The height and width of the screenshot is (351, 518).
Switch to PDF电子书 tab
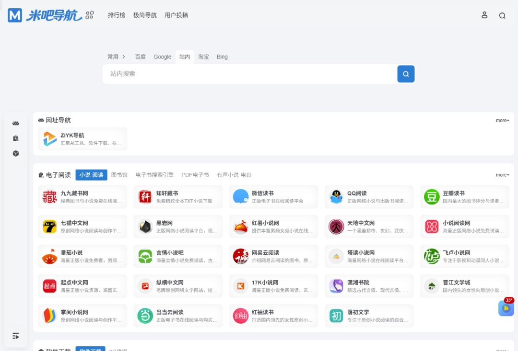[195, 175]
